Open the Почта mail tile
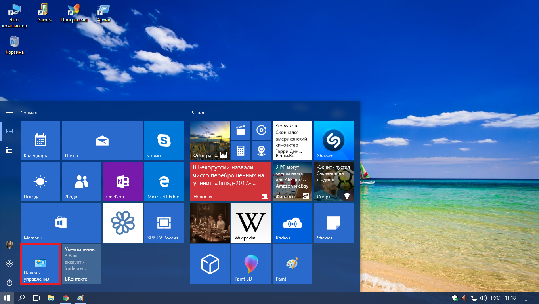539x304 pixels. (102, 141)
